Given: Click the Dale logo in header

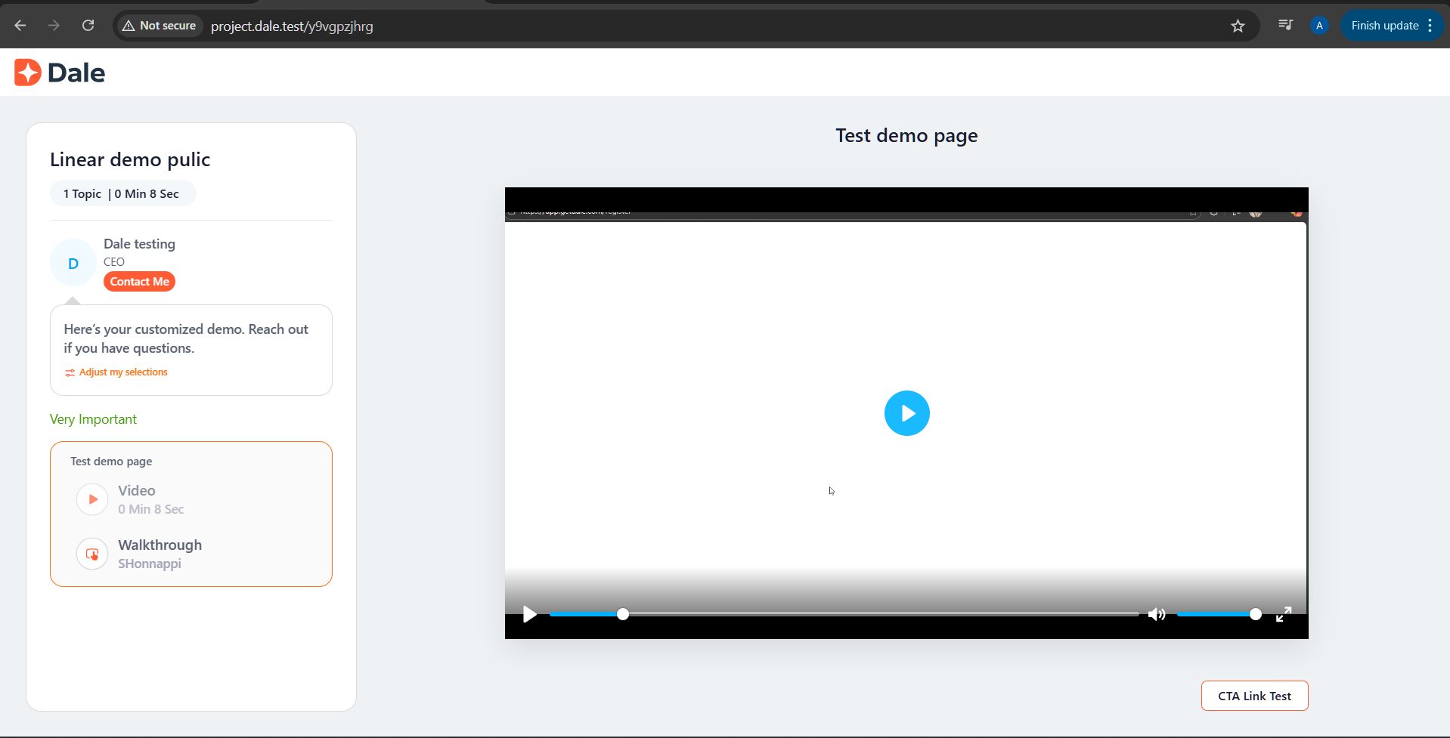Looking at the screenshot, I should [x=60, y=73].
